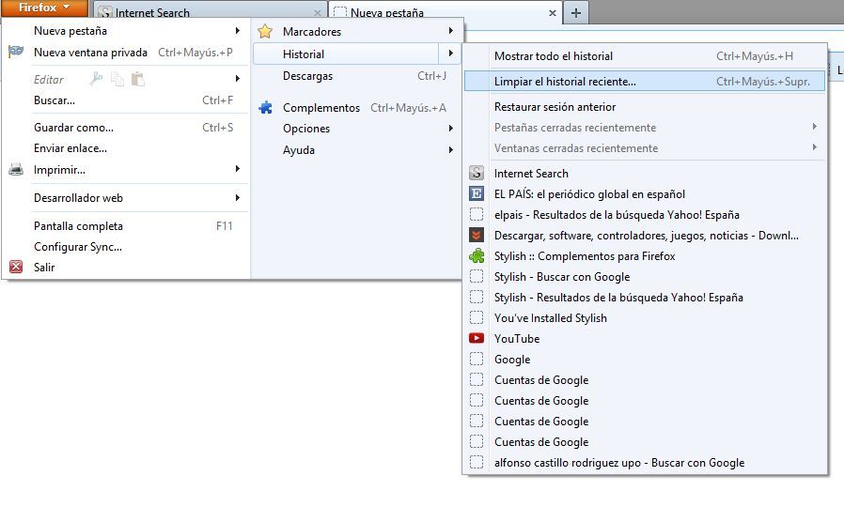
Task: Open new tab with plus button
Action: pyautogui.click(x=575, y=13)
